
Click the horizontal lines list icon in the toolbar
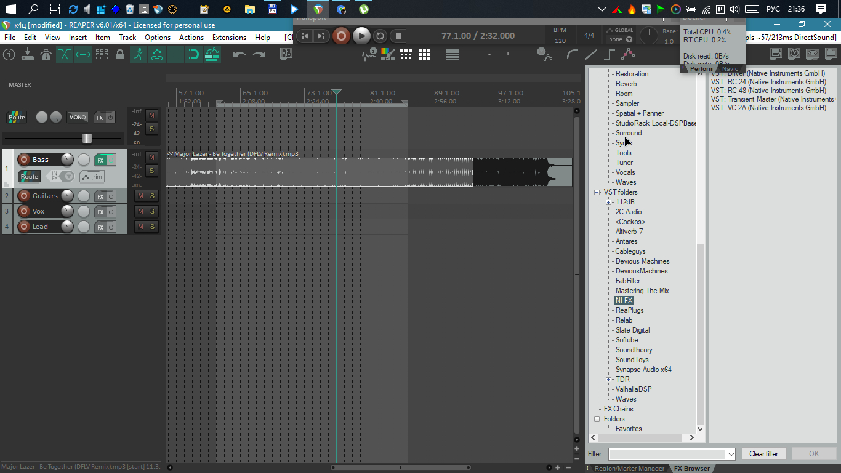point(453,55)
